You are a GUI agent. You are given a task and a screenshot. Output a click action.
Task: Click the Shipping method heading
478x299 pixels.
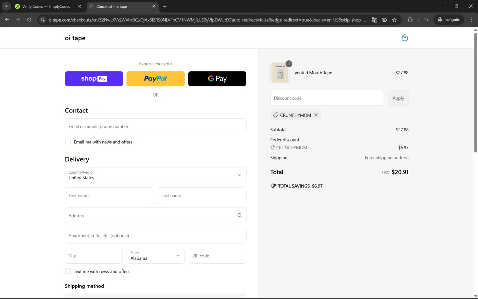pyautogui.click(x=84, y=286)
